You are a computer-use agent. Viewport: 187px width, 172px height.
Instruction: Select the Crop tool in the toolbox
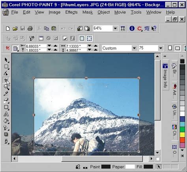(6, 80)
